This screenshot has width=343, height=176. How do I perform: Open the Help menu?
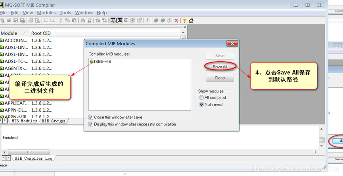tap(102, 13)
